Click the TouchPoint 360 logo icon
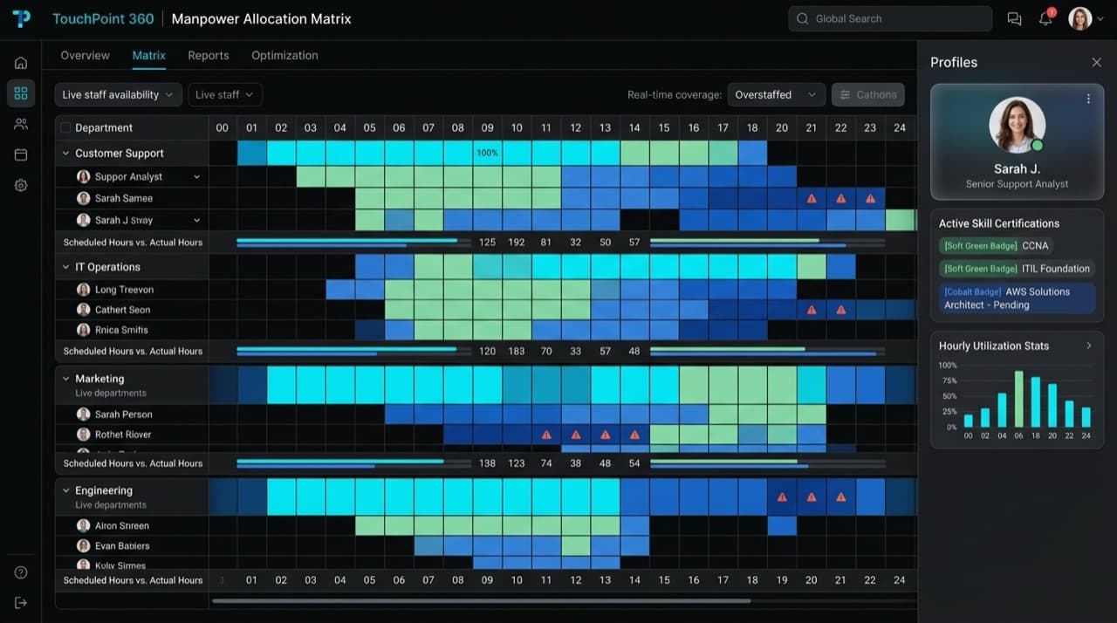Screen dimensions: 1117x623 click(x=21, y=18)
